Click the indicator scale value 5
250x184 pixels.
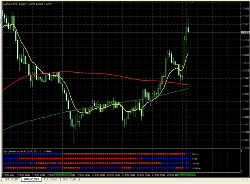242,151
